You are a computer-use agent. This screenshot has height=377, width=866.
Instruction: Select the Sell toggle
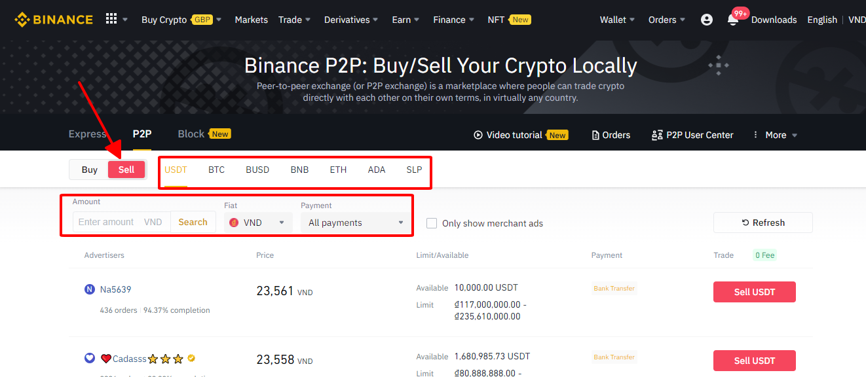click(x=126, y=170)
